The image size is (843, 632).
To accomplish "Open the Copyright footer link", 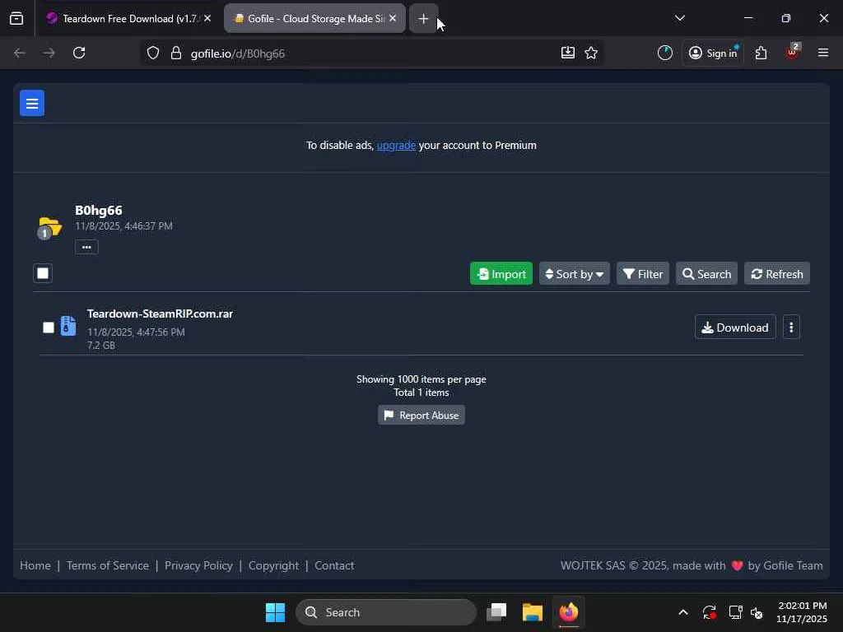I will (x=273, y=565).
